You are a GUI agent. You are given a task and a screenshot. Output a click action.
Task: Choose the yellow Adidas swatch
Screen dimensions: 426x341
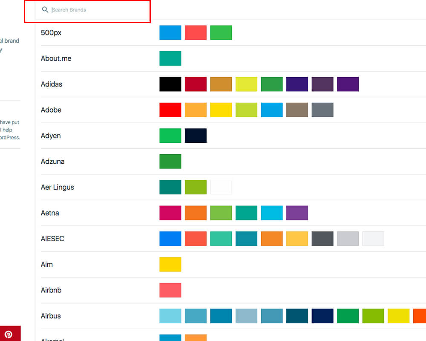point(246,84)
